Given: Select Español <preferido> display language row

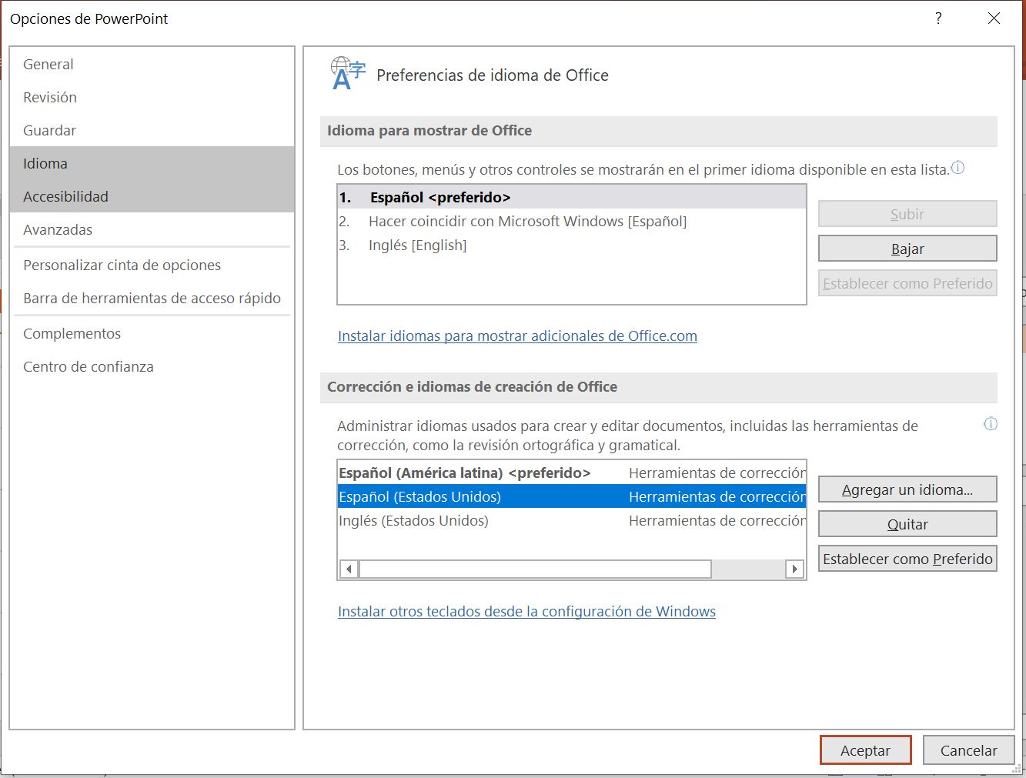Looking at the screenshot, I should (x=572, y=197).
